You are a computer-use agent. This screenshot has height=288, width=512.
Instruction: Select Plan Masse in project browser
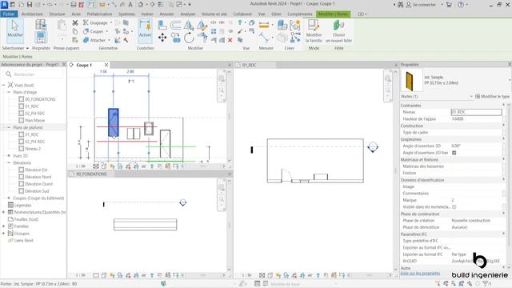34,121
